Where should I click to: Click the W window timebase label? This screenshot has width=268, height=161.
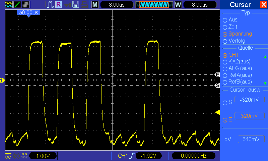point(178,5)
